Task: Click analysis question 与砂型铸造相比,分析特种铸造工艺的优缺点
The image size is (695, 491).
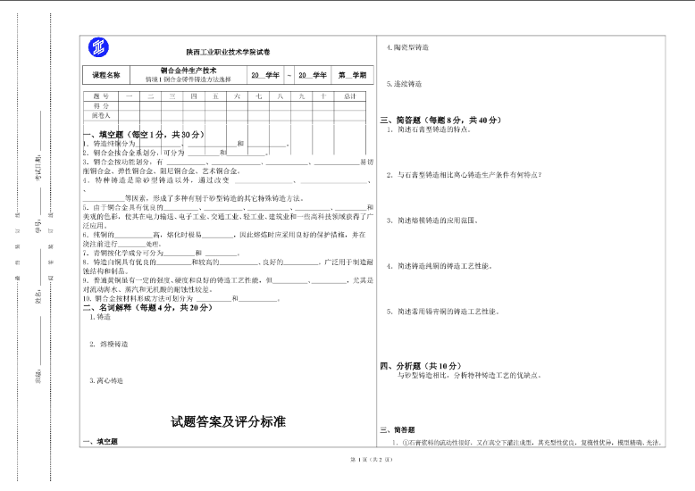Action: coord(469,375)
